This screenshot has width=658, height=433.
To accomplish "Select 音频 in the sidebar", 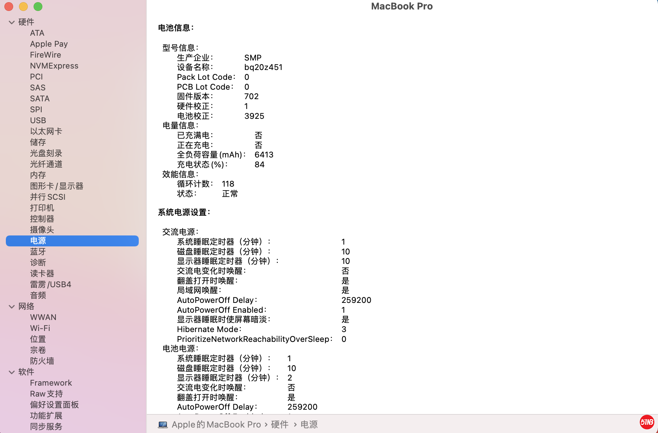I will [x=38, y=296].
